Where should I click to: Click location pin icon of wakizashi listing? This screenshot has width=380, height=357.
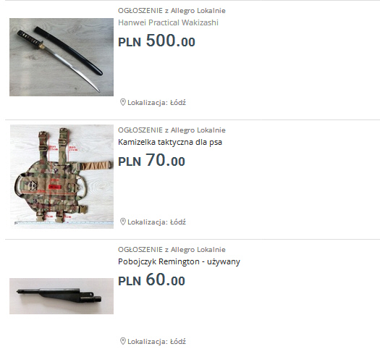[122, 102]
